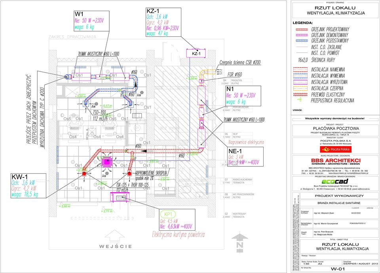Screen dimensions: 380x273
Task: Click the PRZEWÓD ELASTYCZNY red legend sample
Action: (x=300, y=94)
